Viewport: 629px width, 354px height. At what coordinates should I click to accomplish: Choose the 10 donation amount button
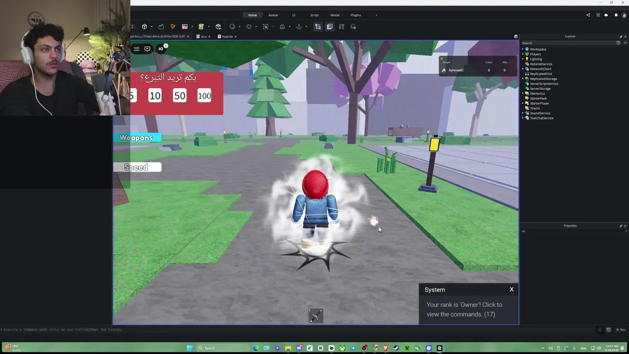155,96
